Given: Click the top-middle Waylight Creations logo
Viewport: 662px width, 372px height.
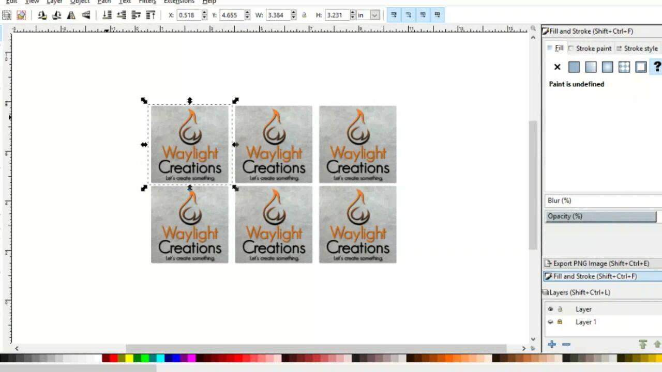Looking at the screenshot, I should click(274, 144).
